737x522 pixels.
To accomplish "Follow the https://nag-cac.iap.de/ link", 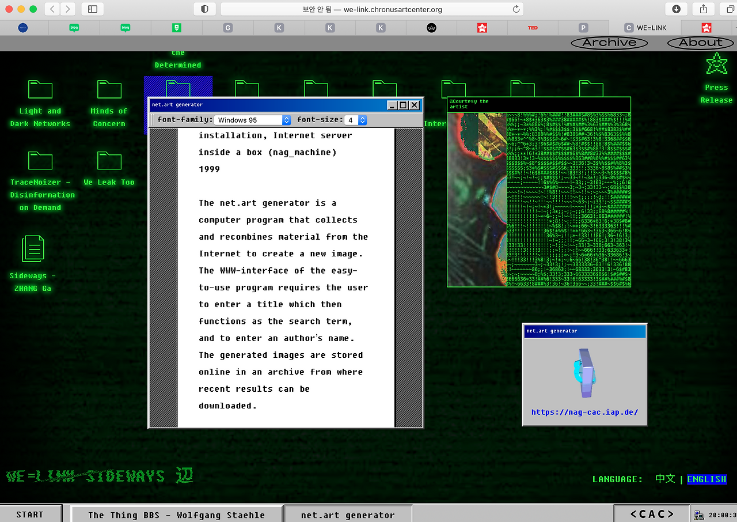I will click(584, 413).
